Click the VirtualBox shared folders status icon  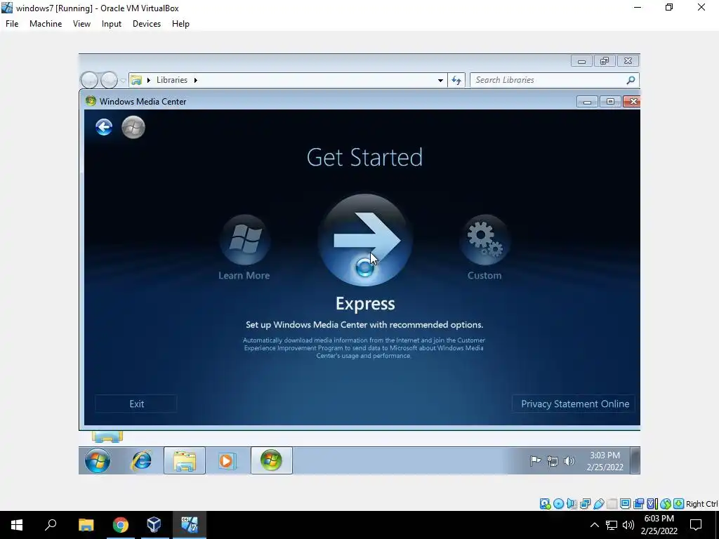tap(612, 504)
